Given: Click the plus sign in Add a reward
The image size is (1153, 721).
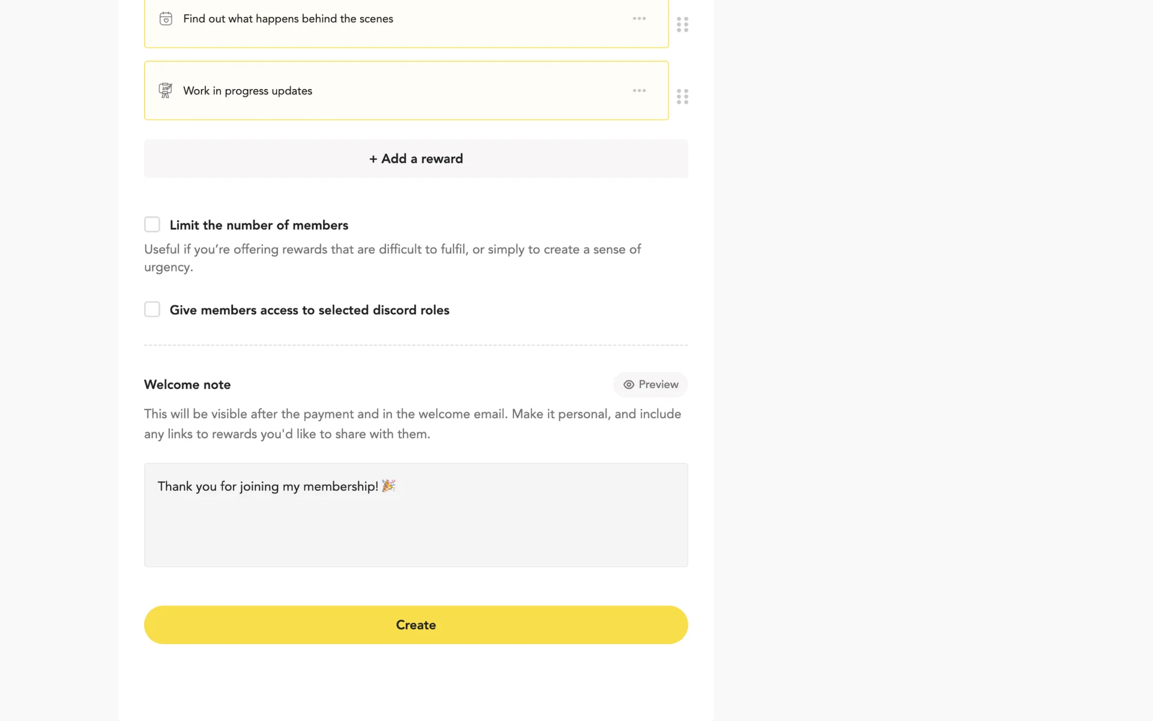Looking at the screenshot, I should tap(373, 159).
